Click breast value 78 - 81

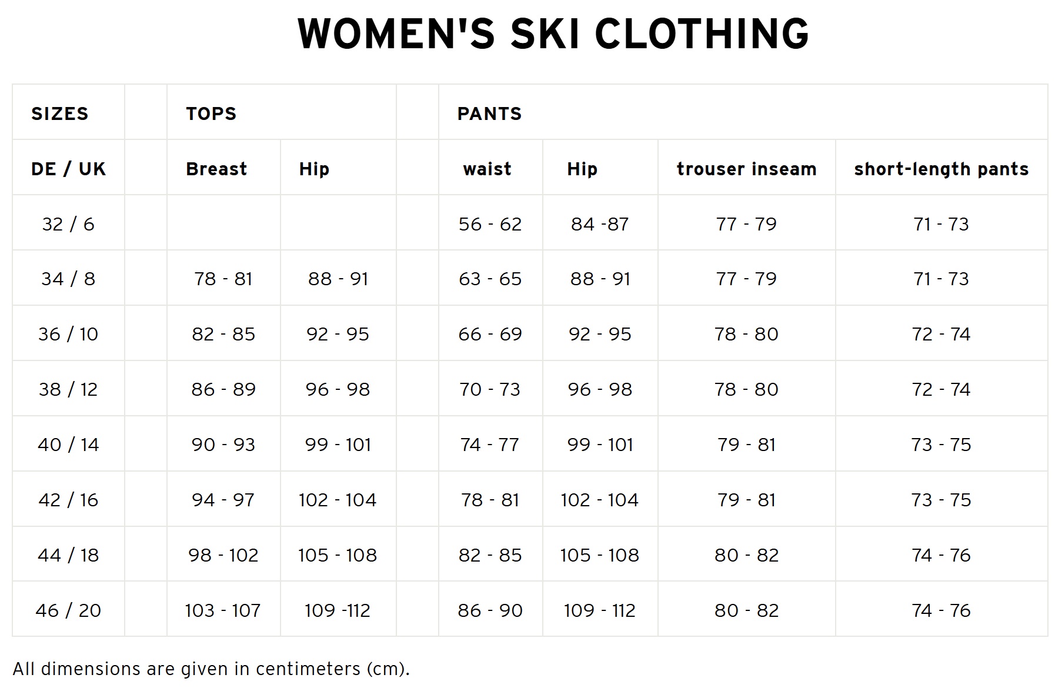tap(223, 279)
